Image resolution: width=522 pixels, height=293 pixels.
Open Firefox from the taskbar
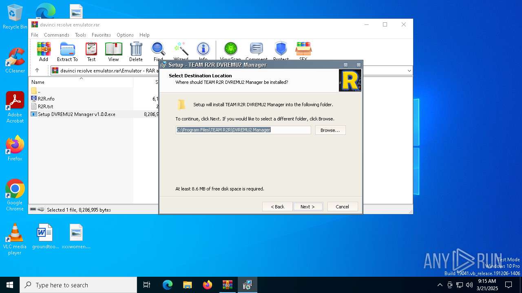point(208,285)
